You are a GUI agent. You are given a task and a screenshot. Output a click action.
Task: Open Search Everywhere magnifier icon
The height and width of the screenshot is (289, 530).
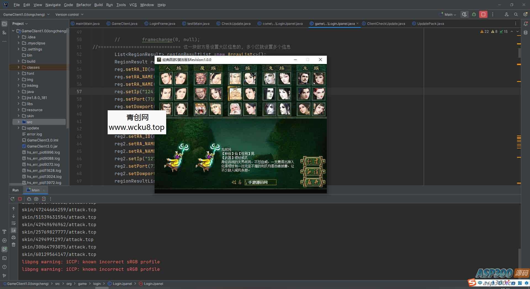click(x=516, y=14)
